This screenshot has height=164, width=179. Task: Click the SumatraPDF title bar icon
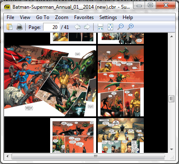(x=7, y=7)
